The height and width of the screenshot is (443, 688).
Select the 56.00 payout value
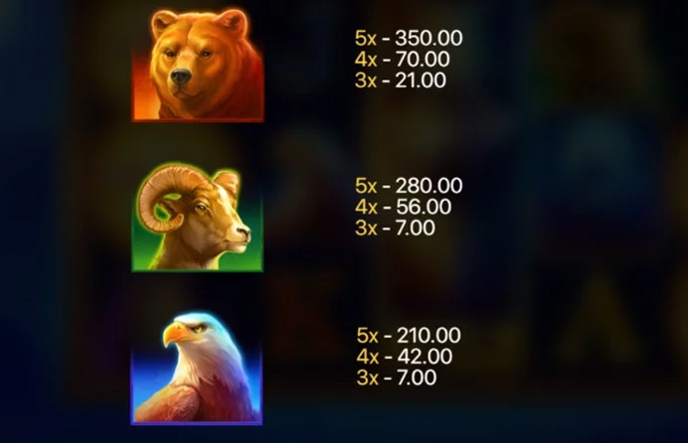coord(424,207)
